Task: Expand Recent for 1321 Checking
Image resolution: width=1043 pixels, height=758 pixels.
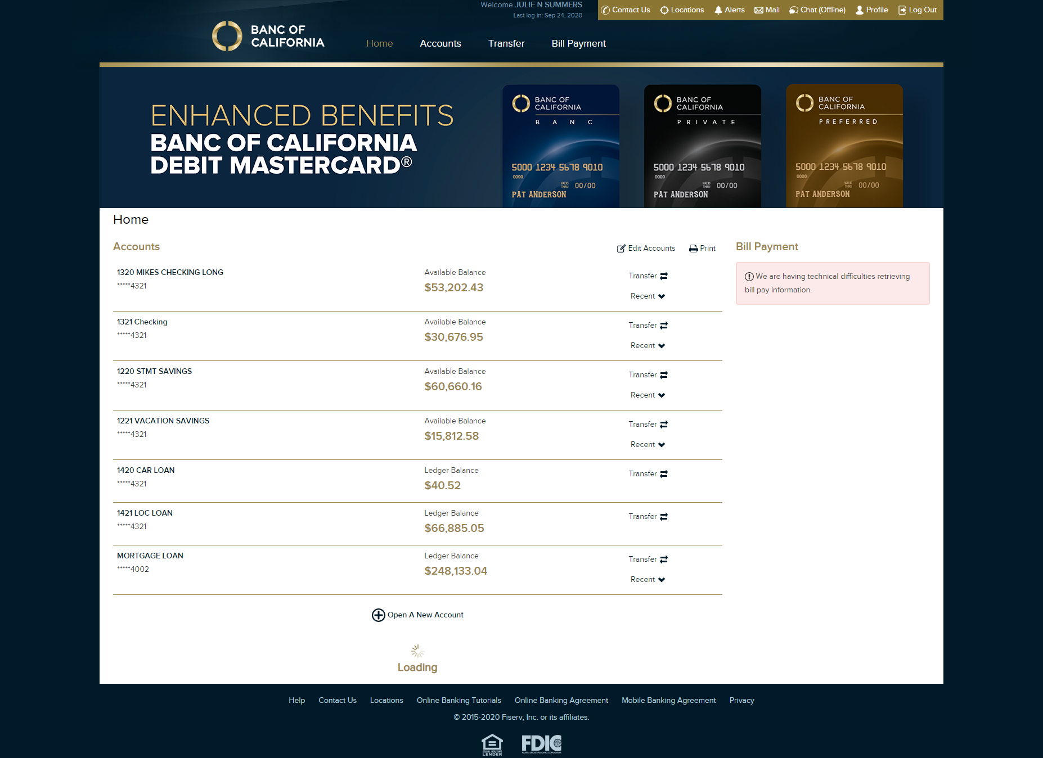Action: tap(648, 345)
